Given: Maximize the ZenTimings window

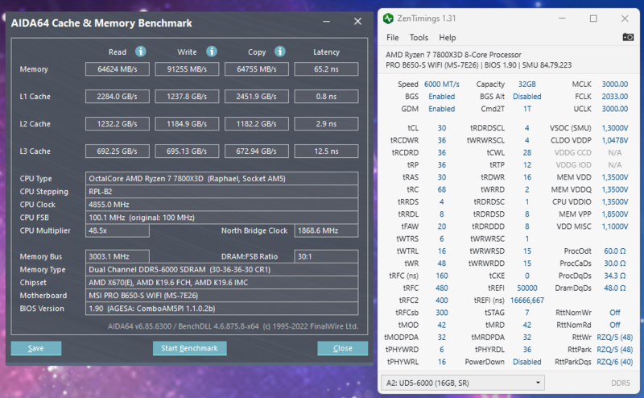Looking at the screenshot, I should [593, 19].
